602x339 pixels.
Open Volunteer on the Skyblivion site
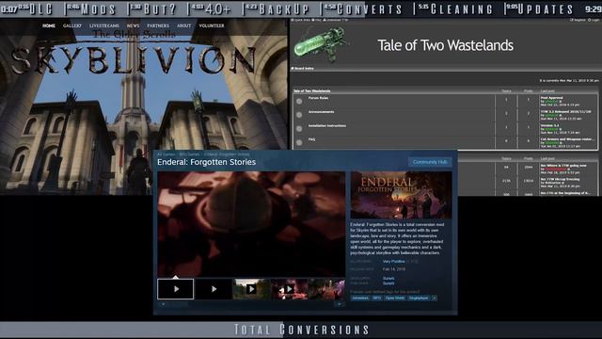[212, 25]
